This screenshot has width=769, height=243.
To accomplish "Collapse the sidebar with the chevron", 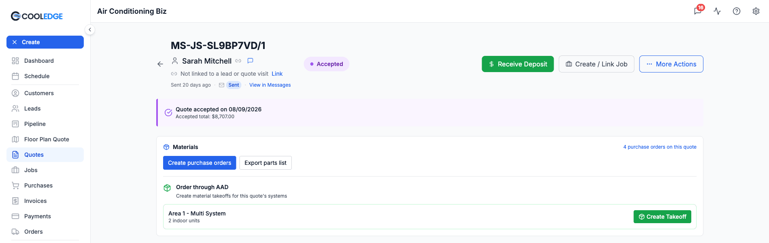I will click(90, 30).
